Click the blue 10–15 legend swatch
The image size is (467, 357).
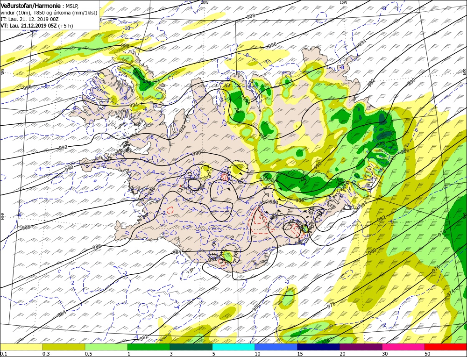click(276, 347)
